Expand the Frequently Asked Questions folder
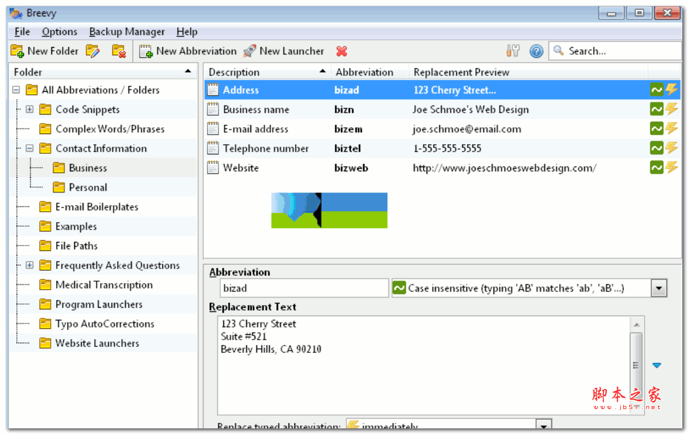This screenshot has width=689, height=435. pyautogui.click(x=30, y=265)
